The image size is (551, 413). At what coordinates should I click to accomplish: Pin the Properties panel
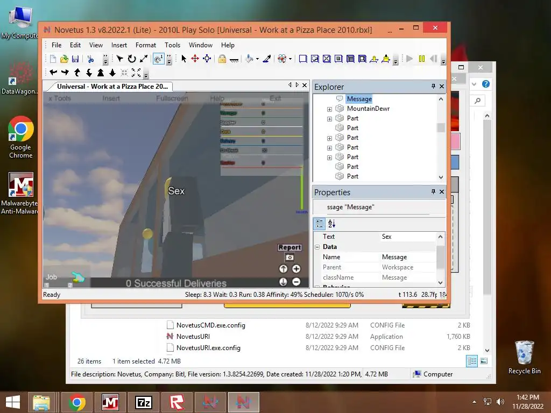click(x=433, y=192)
